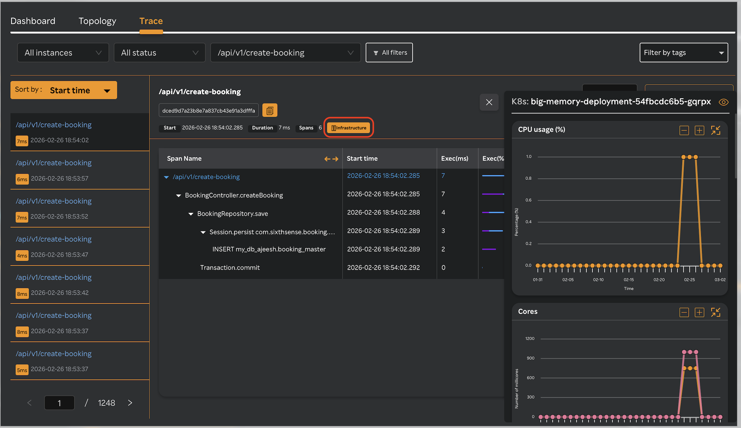
Task: Zoom in the CPU usage chart
Action: click(x=699, y=130)
